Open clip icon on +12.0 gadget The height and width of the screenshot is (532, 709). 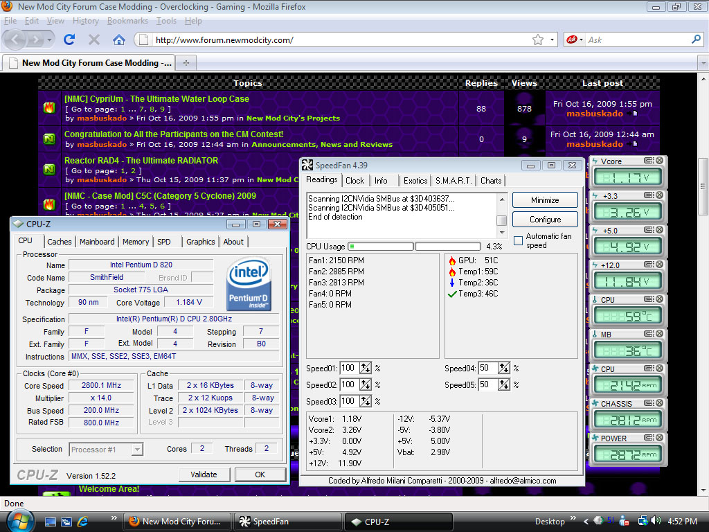pyautogui.click(x=649, y=265)
